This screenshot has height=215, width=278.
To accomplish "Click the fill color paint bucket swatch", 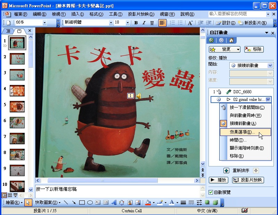I will (x=148, y=203).
